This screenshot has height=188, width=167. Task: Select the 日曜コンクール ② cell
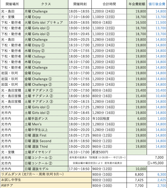(46, 163)
